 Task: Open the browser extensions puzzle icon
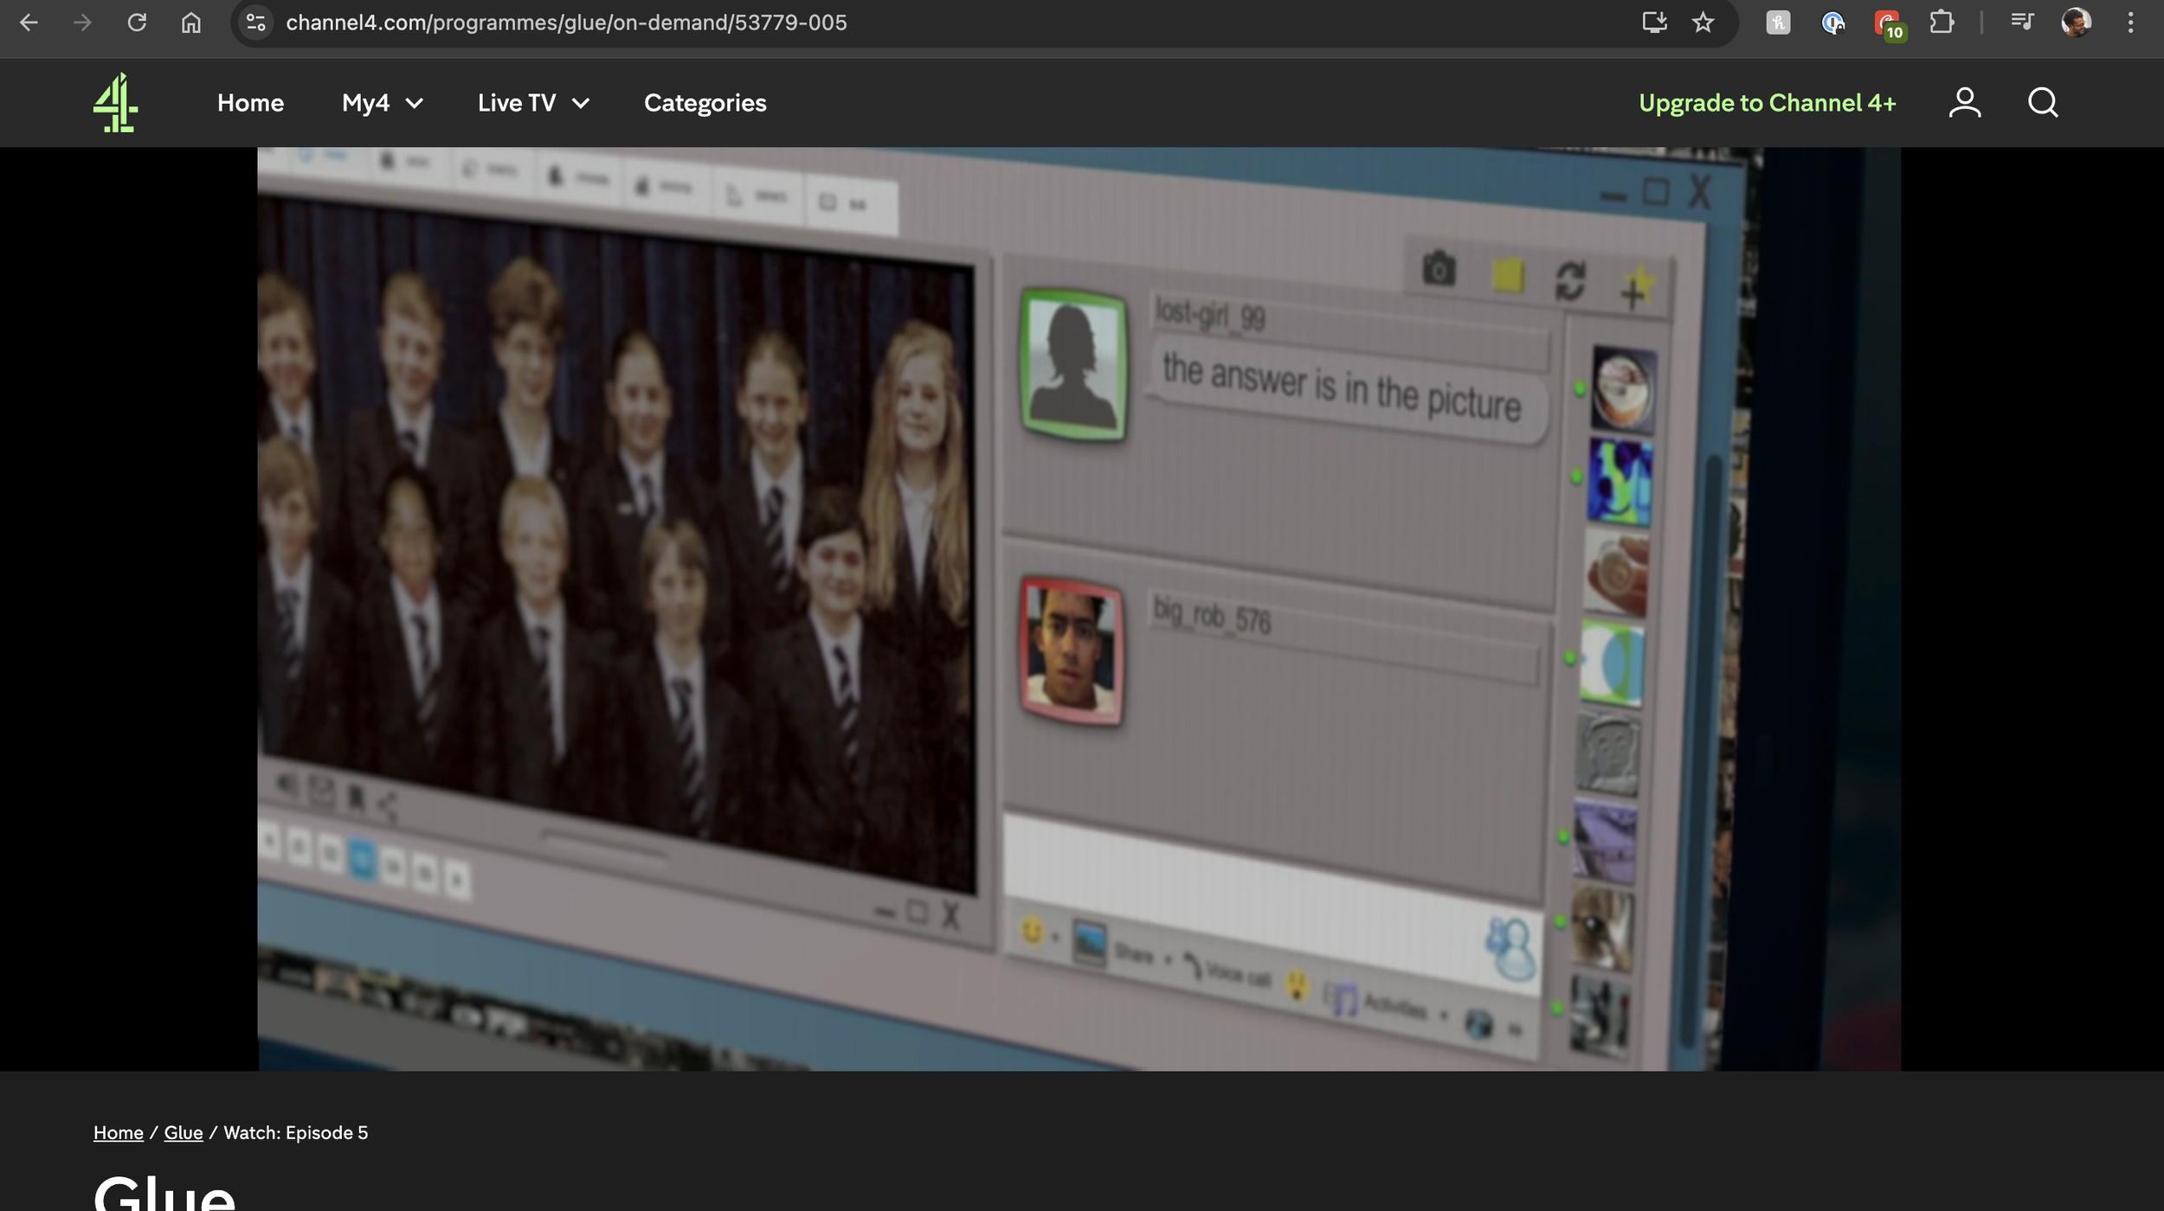coord(1942,22)
